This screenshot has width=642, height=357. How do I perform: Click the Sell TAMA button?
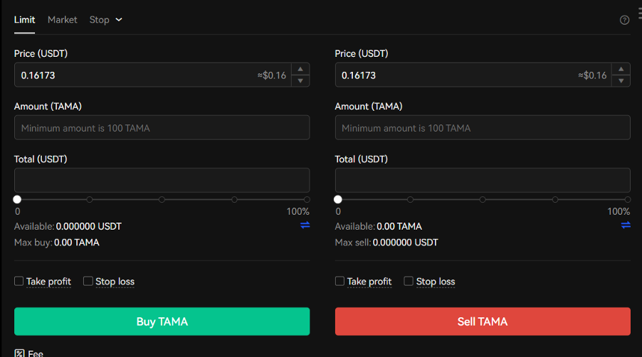point(483,321)
